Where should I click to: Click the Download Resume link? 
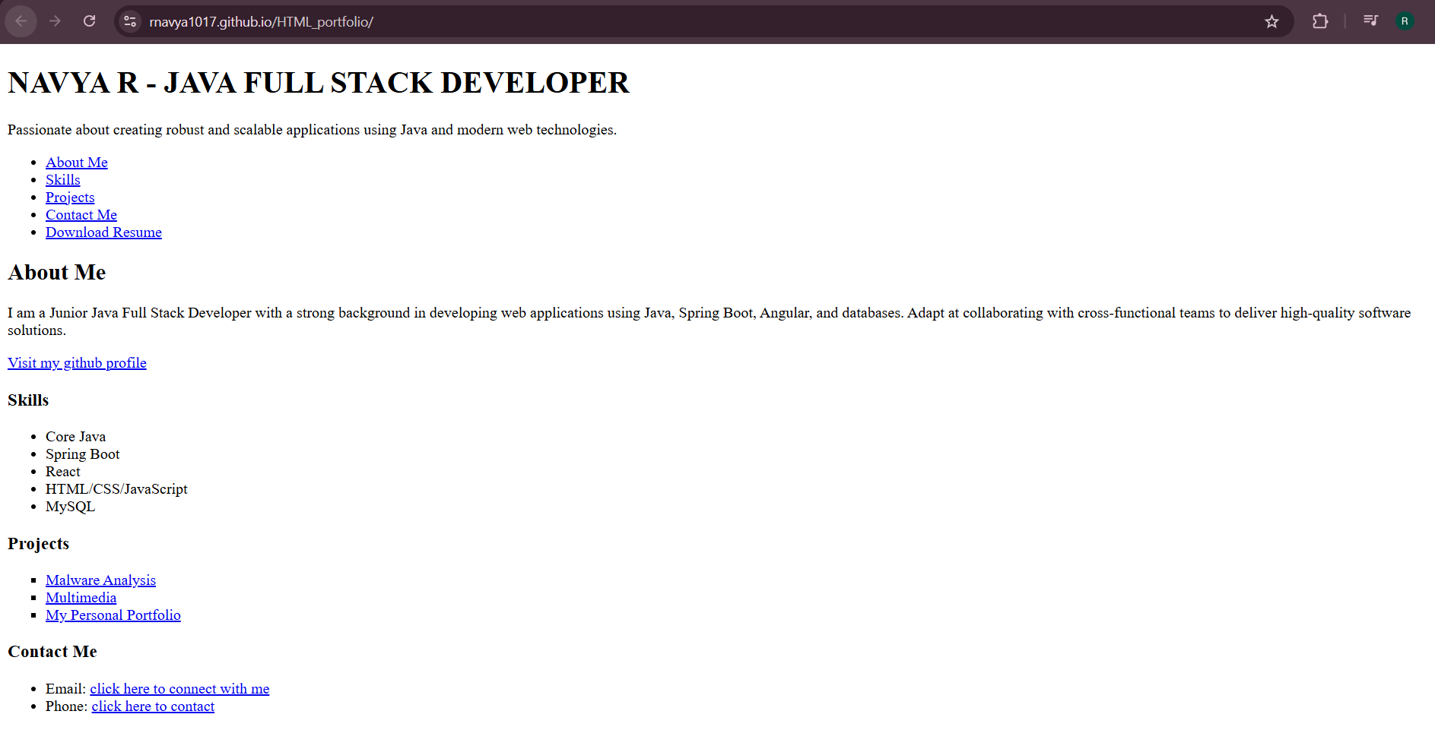(103, 232)
